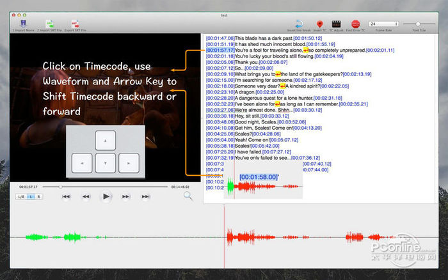448x280 pixels.
Task: Click the subtitle 'Hey, sit still.'
Action: click(x=248, y=116)
